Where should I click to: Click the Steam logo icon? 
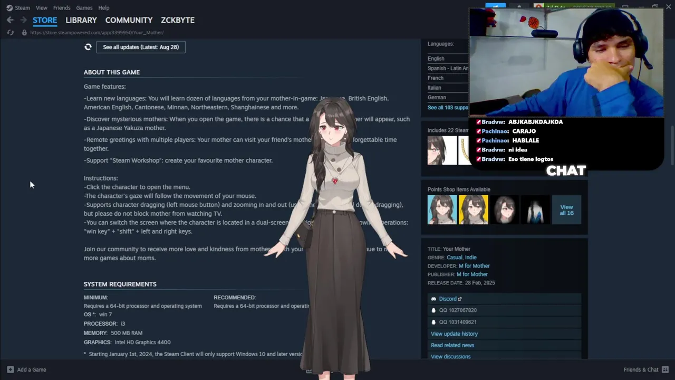pyautogui.click(x=9, y=8)
